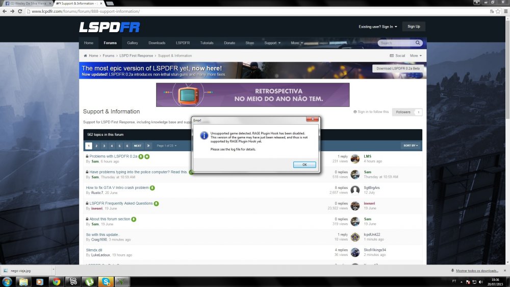Go to page 2 of topics
Viewport: 510px width, 287px height.
click(96, 146)
